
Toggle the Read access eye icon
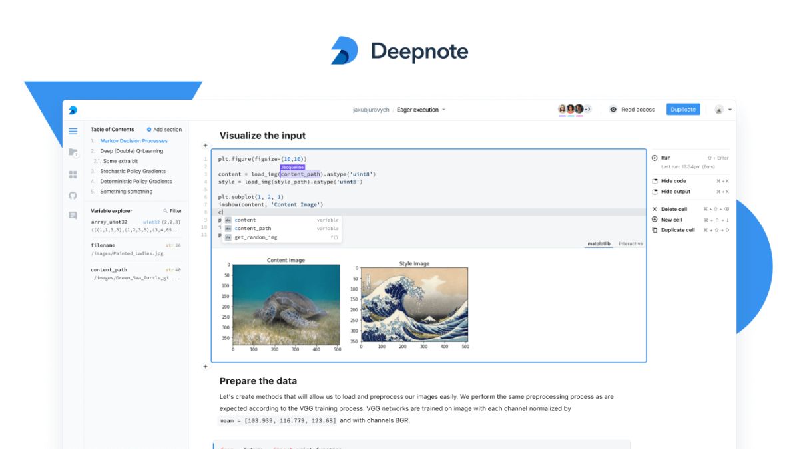[613, 110]
